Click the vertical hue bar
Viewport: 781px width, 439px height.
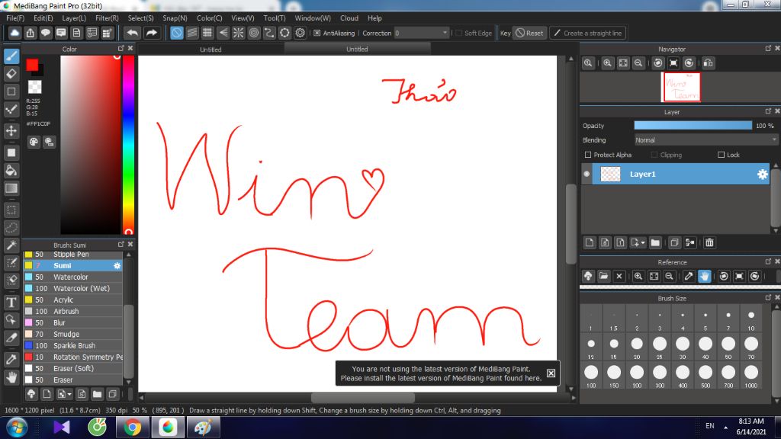pyautogui.click(x=128, y=144)
